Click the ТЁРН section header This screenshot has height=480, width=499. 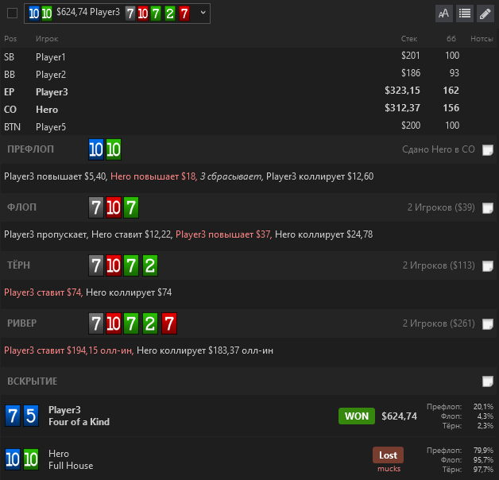[x=18, y=265]
